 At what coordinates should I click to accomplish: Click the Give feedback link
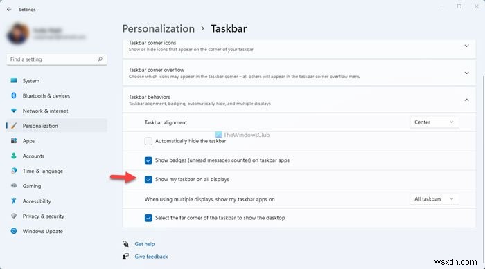(151, 257)
